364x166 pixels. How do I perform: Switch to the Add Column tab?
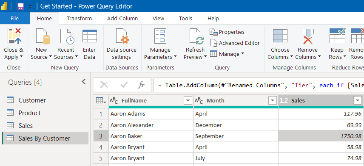[122, 19]
